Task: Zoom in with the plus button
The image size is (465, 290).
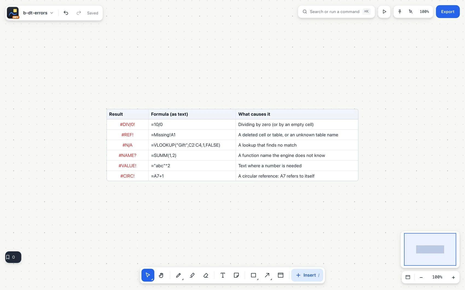Action: [453, 277]
